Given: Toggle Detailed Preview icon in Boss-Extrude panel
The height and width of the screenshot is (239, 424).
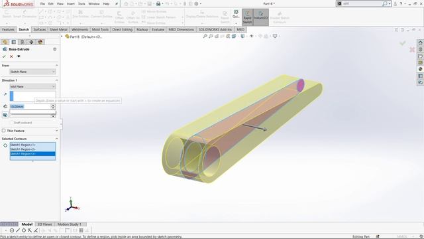Looking at the screenshot, I should 19,56.
